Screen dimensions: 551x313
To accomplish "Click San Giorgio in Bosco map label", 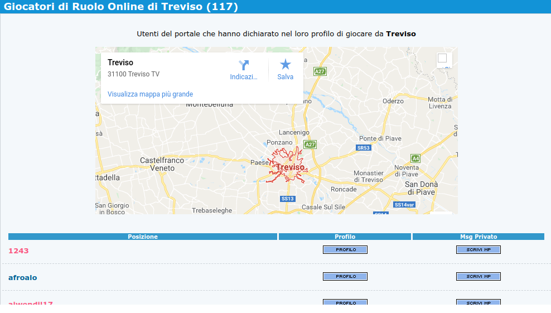I will pyautogui.click(x=112, y=209).
